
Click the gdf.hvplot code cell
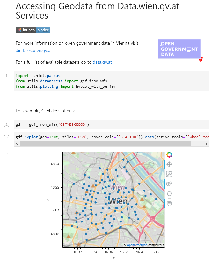(x=112, y=137)
